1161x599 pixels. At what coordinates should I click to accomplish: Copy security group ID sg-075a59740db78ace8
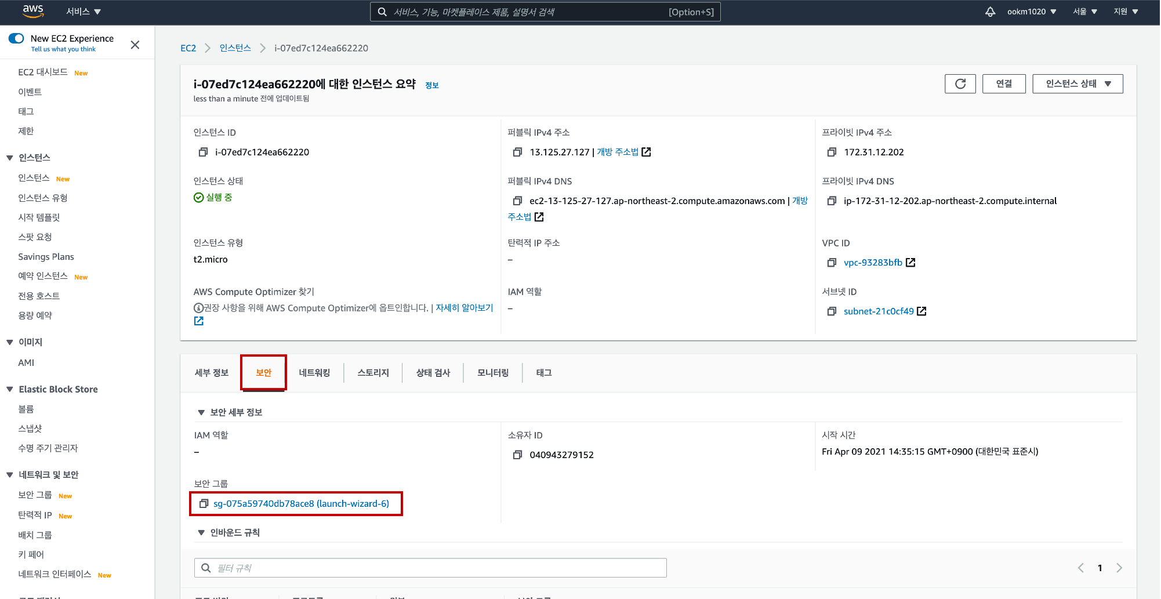click(204, 504)
